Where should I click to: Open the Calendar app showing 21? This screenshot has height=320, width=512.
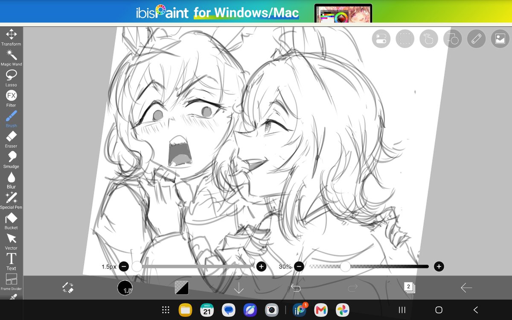207,310
